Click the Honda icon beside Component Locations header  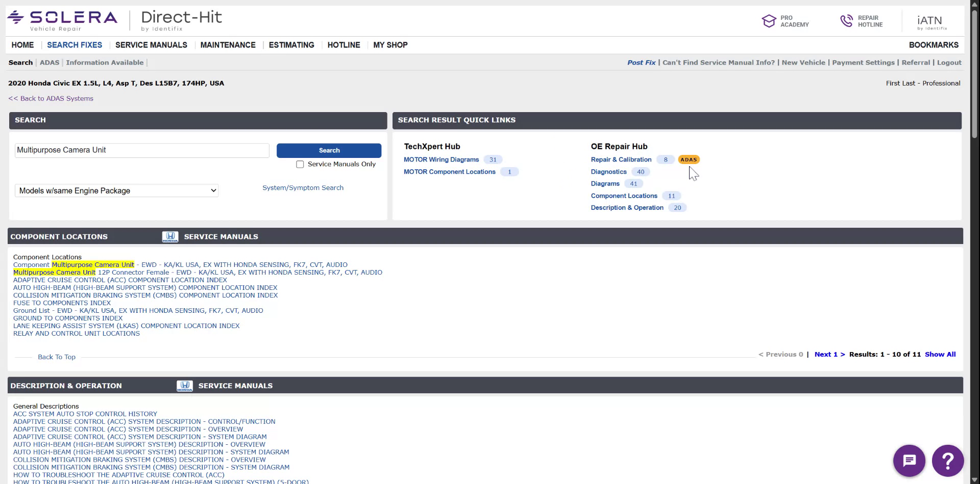[x=170, y=236]
